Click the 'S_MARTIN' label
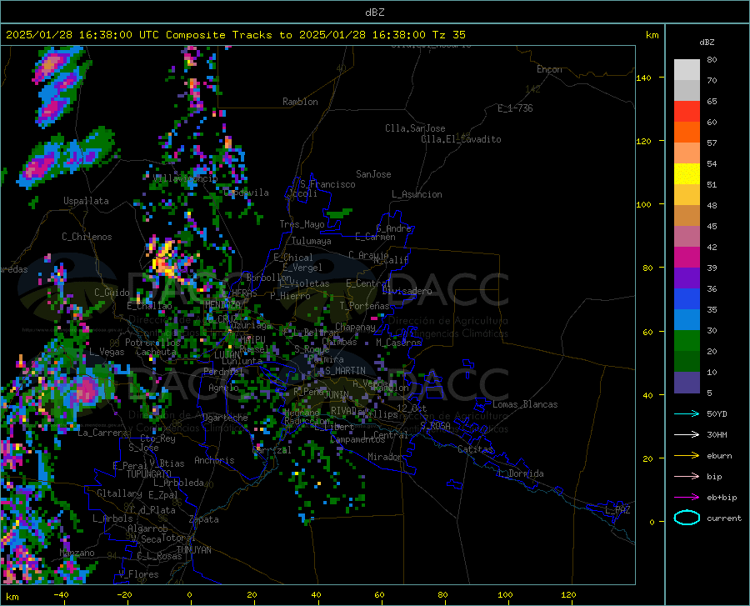Viewport: 750px width, 606px height. [345, 371]
